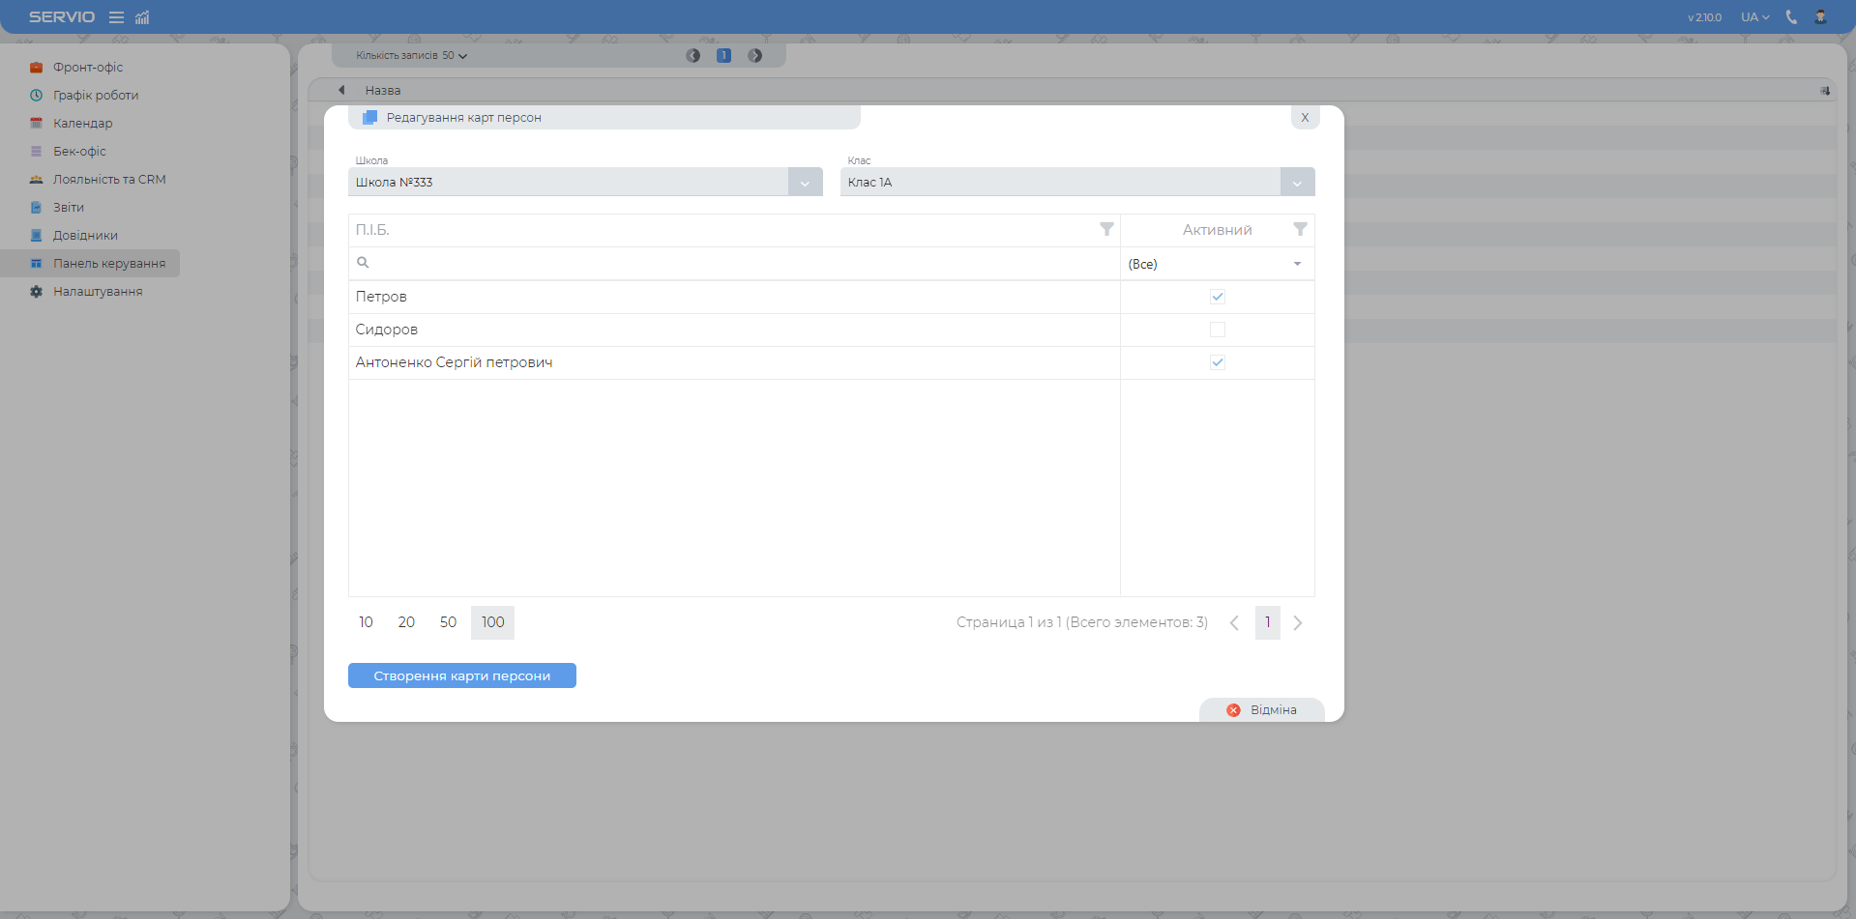The height and width of the screenshot is (919, 1856).
Task: Click the phone icon in top bar
Action: (x=1791, y=17)
